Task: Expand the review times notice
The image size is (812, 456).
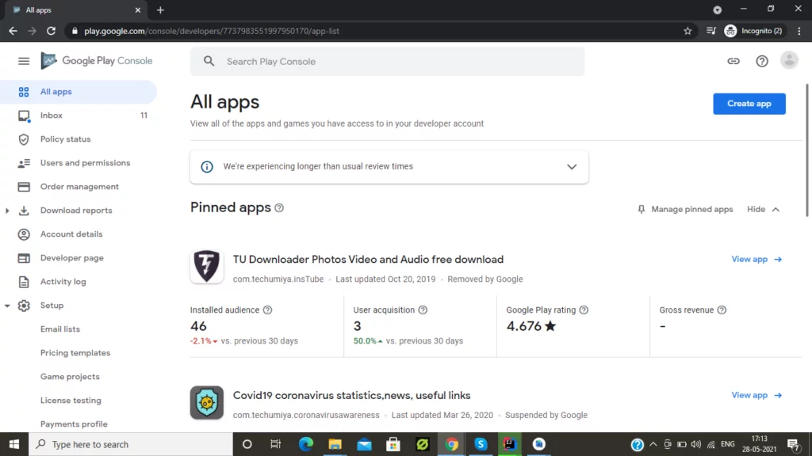Action: pos(572,166)
